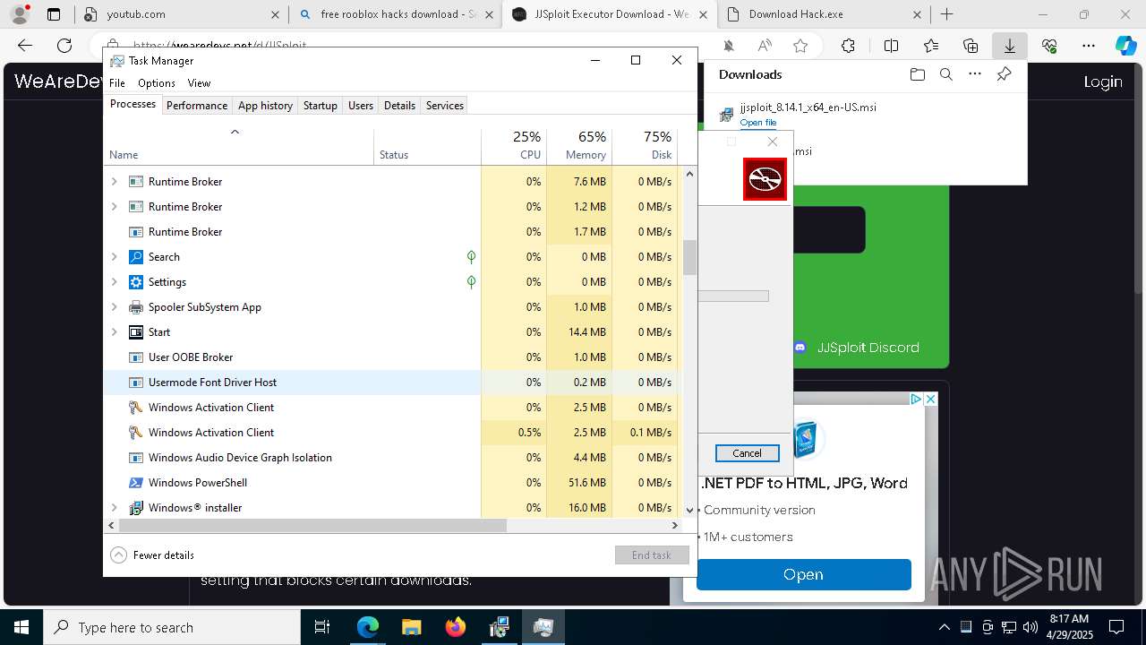Open Downloads folder icon in Edge panel
The width and height of the screenshot is (1146, 645).
coord(917,74)
